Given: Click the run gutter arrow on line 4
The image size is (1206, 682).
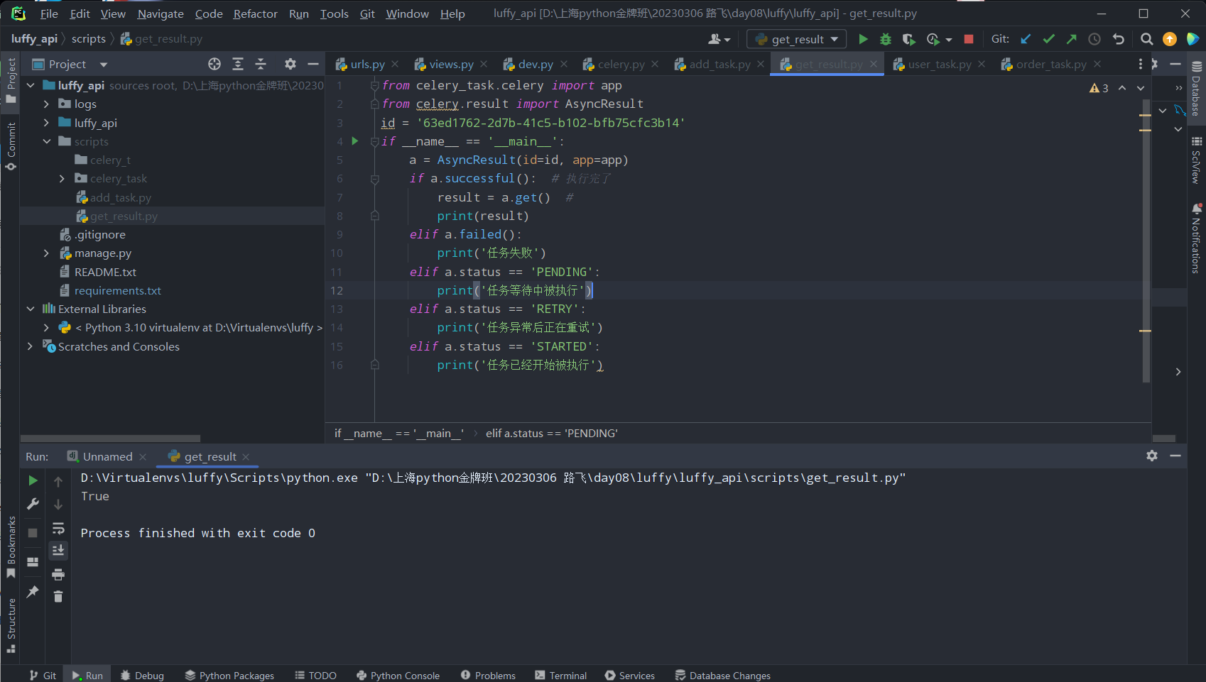Looking at the screenshot, I should [x=355, y=141].
